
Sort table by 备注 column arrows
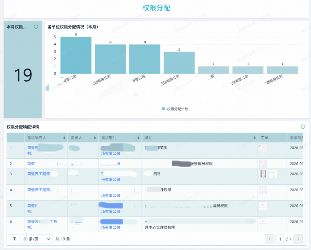tap(254, 138)
